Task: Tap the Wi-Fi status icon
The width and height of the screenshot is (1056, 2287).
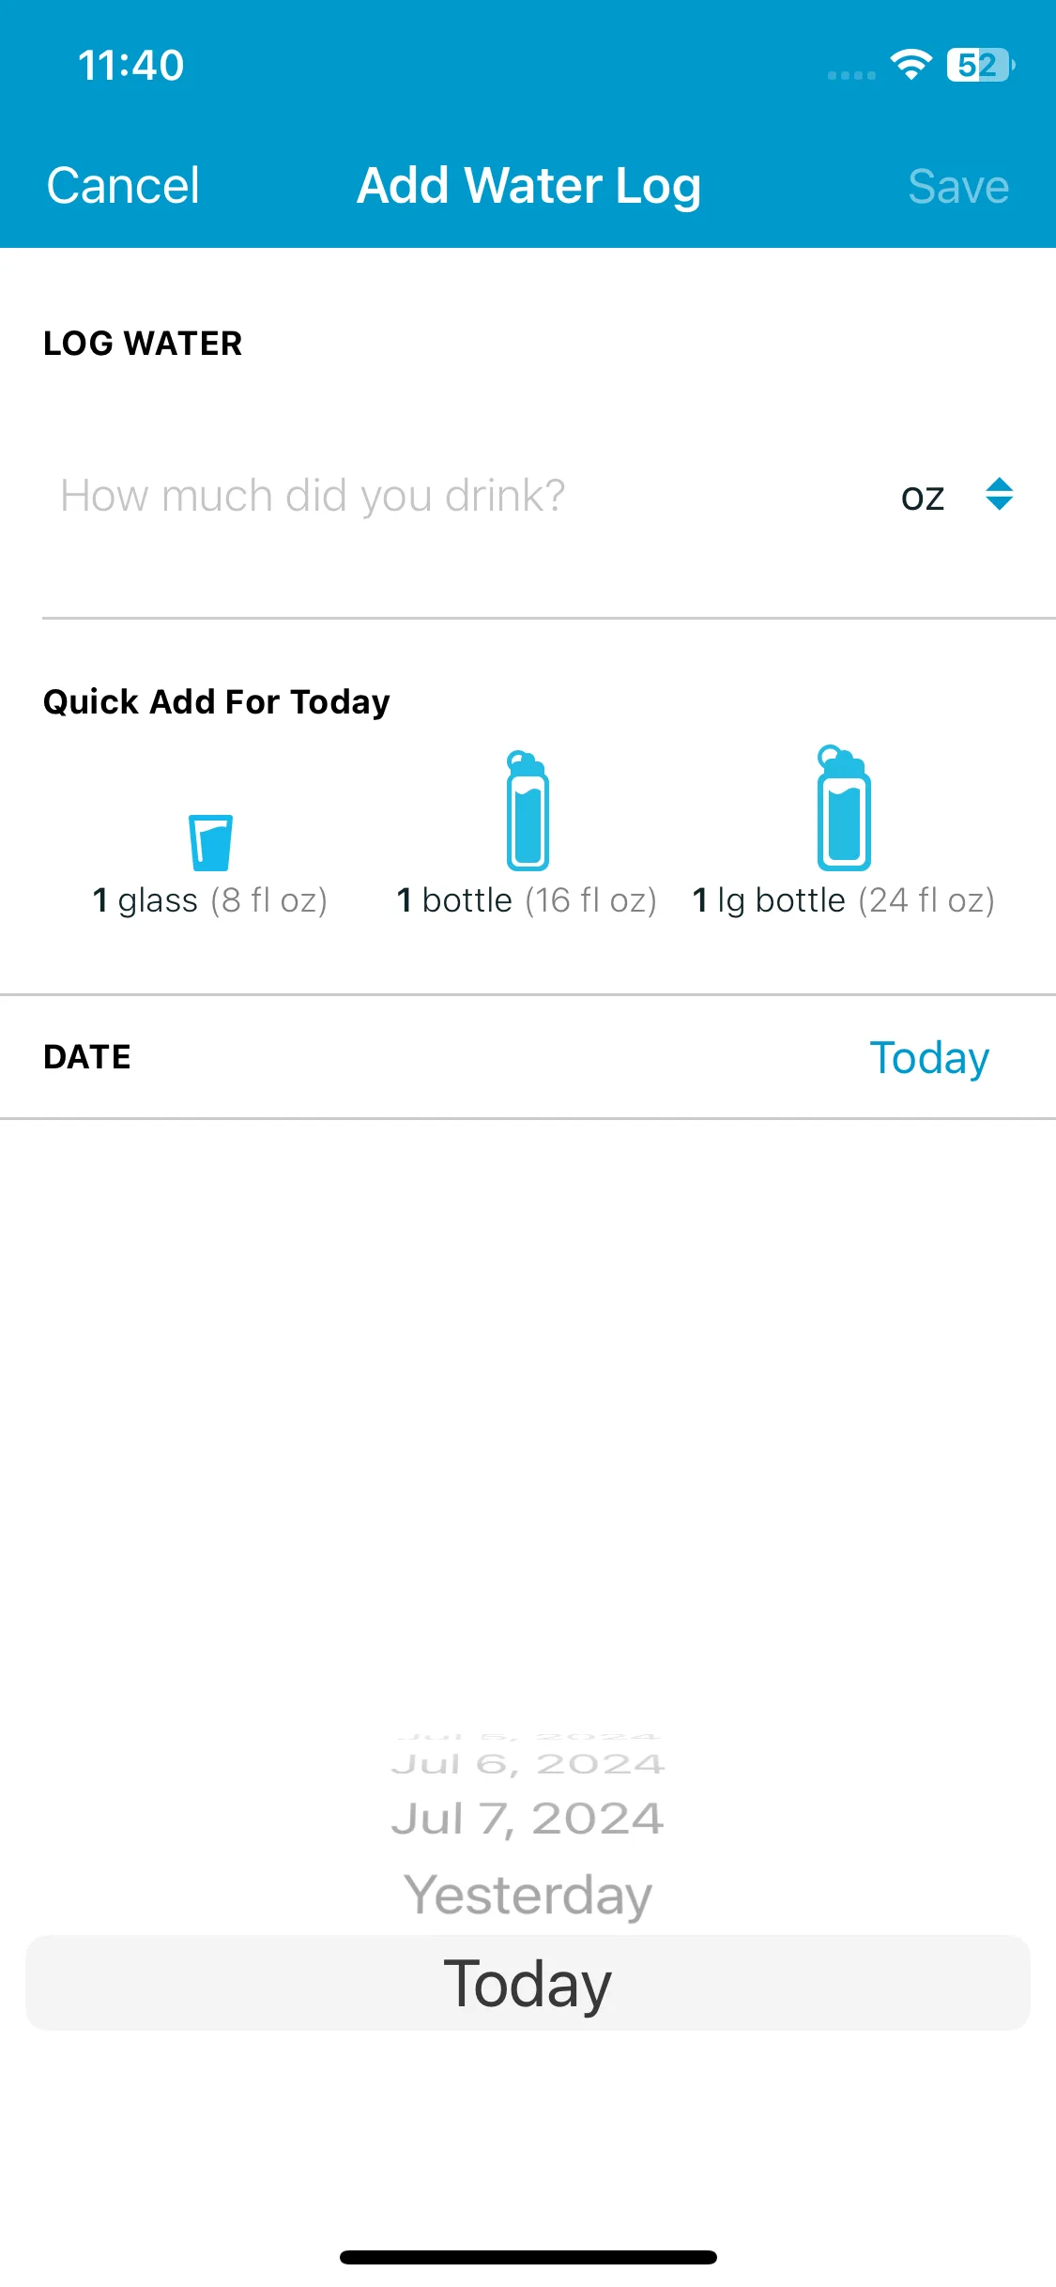Action: (911, 65)
